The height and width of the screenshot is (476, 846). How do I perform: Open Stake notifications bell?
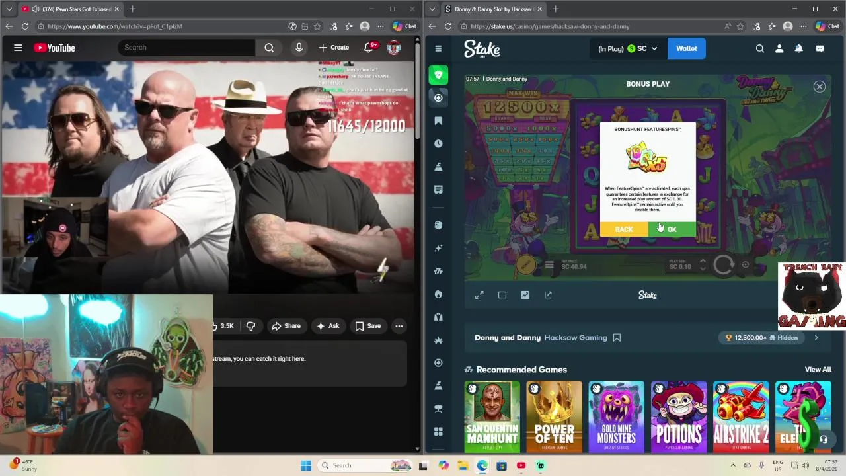tap(799, 48)
